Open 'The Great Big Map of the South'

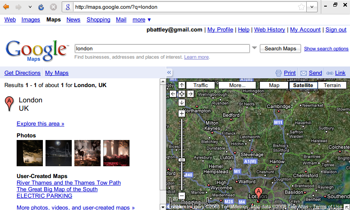57,189
